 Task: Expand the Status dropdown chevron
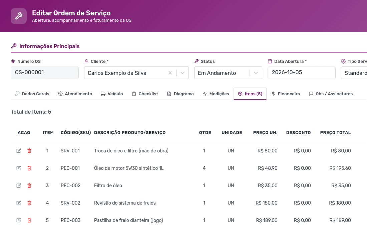coord(256,73)
